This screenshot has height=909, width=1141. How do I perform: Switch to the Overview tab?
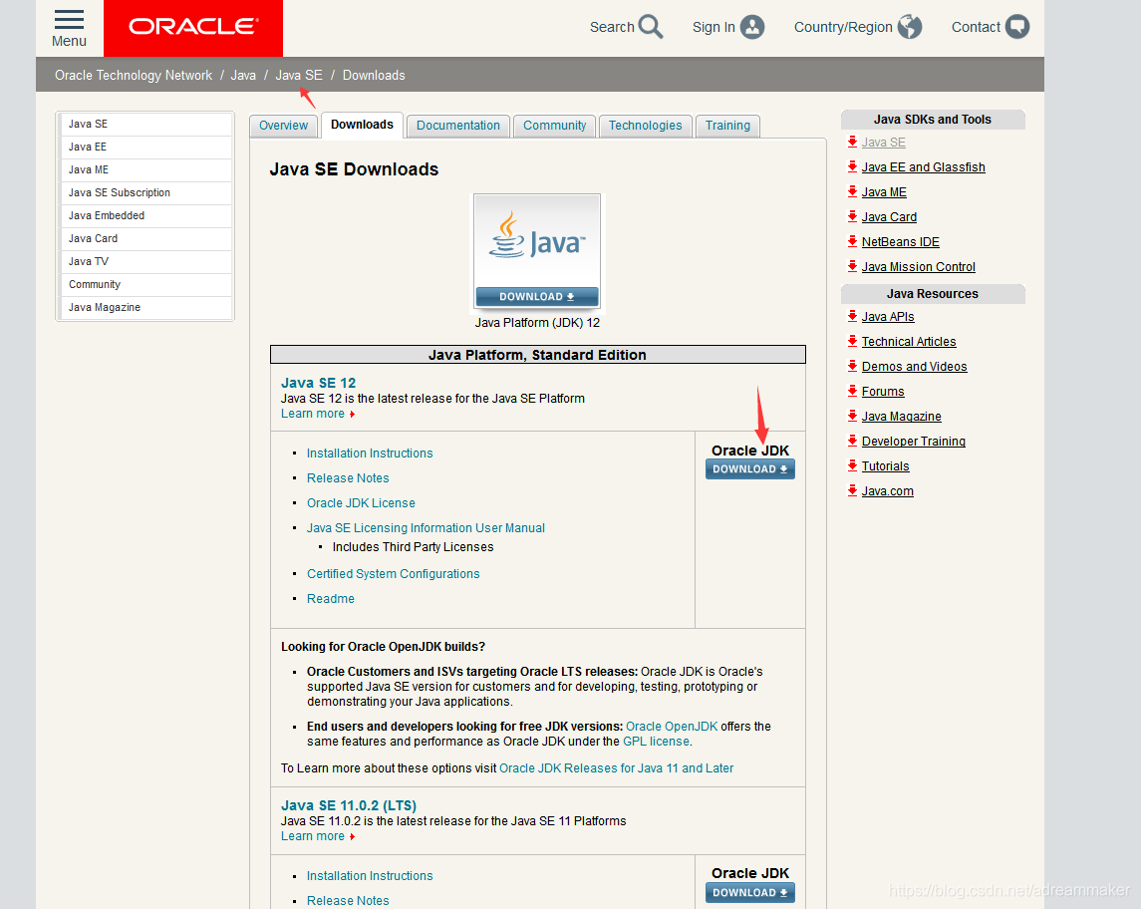284,126
